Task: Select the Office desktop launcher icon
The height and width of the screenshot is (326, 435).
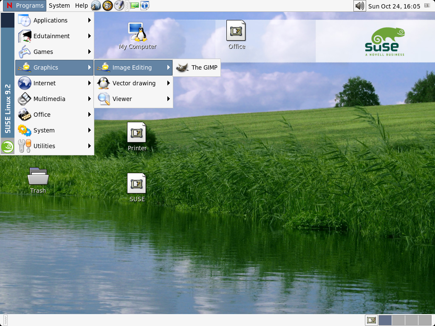Action: tap(236, 35)
